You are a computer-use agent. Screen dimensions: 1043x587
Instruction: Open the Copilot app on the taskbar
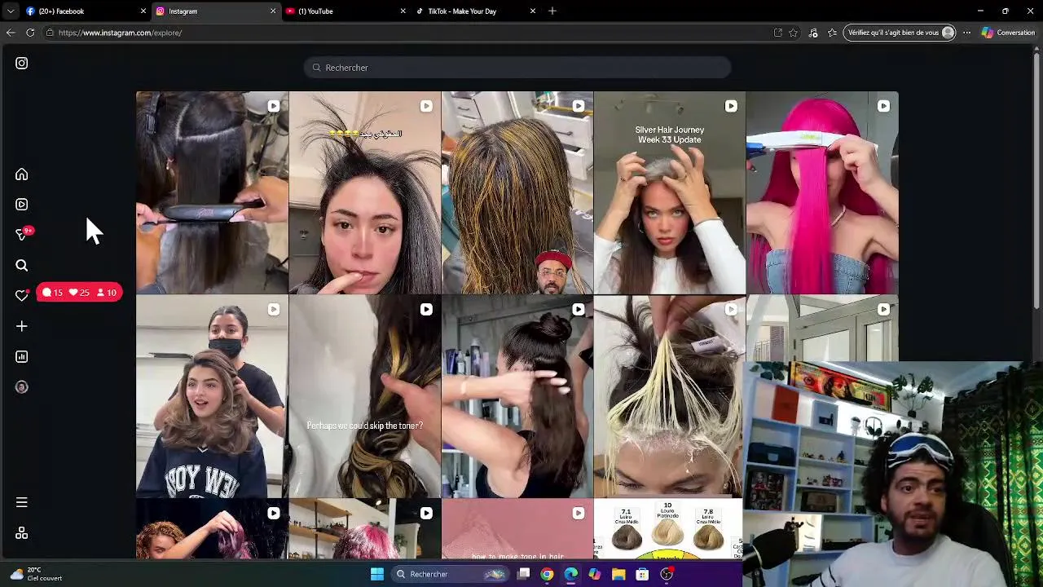point(595,574)
